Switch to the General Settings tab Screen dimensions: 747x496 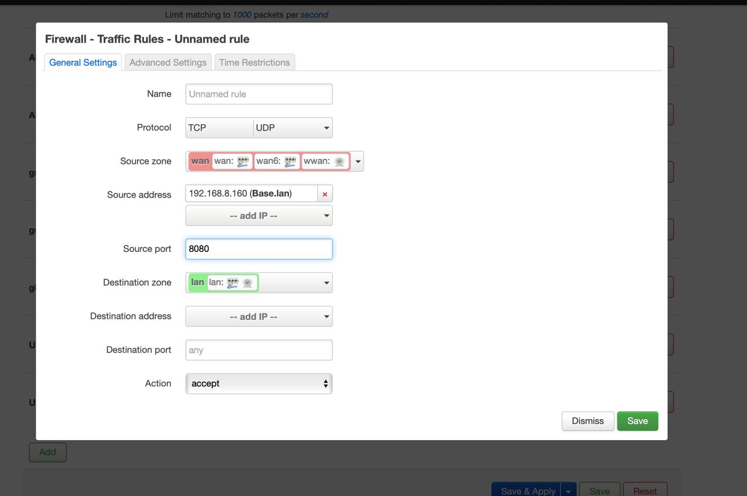point(83,62)
